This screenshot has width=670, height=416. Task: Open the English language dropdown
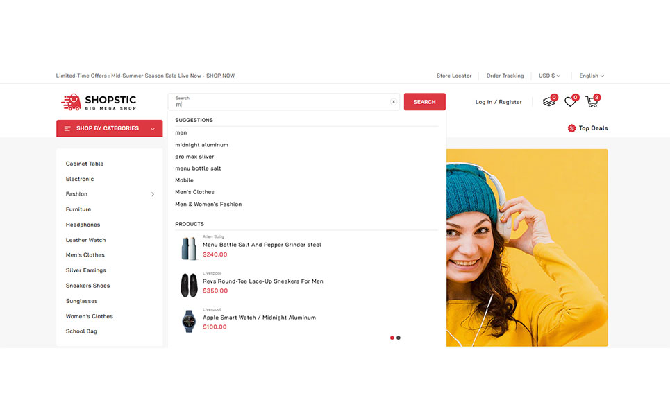(592, 76)
